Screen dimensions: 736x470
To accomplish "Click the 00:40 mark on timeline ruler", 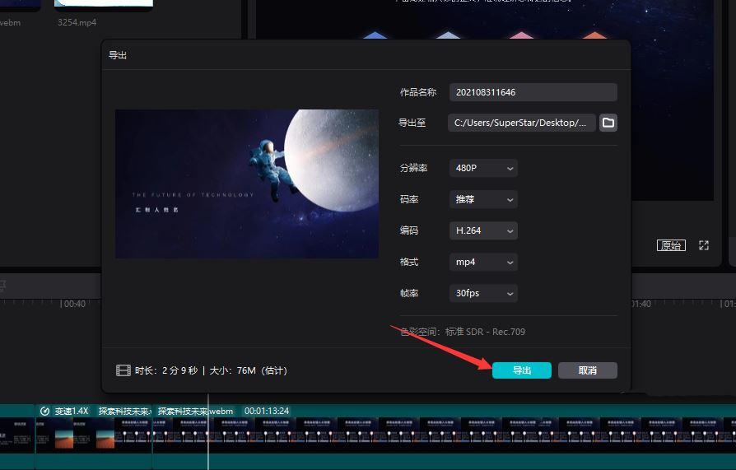I will click(74, 304).
